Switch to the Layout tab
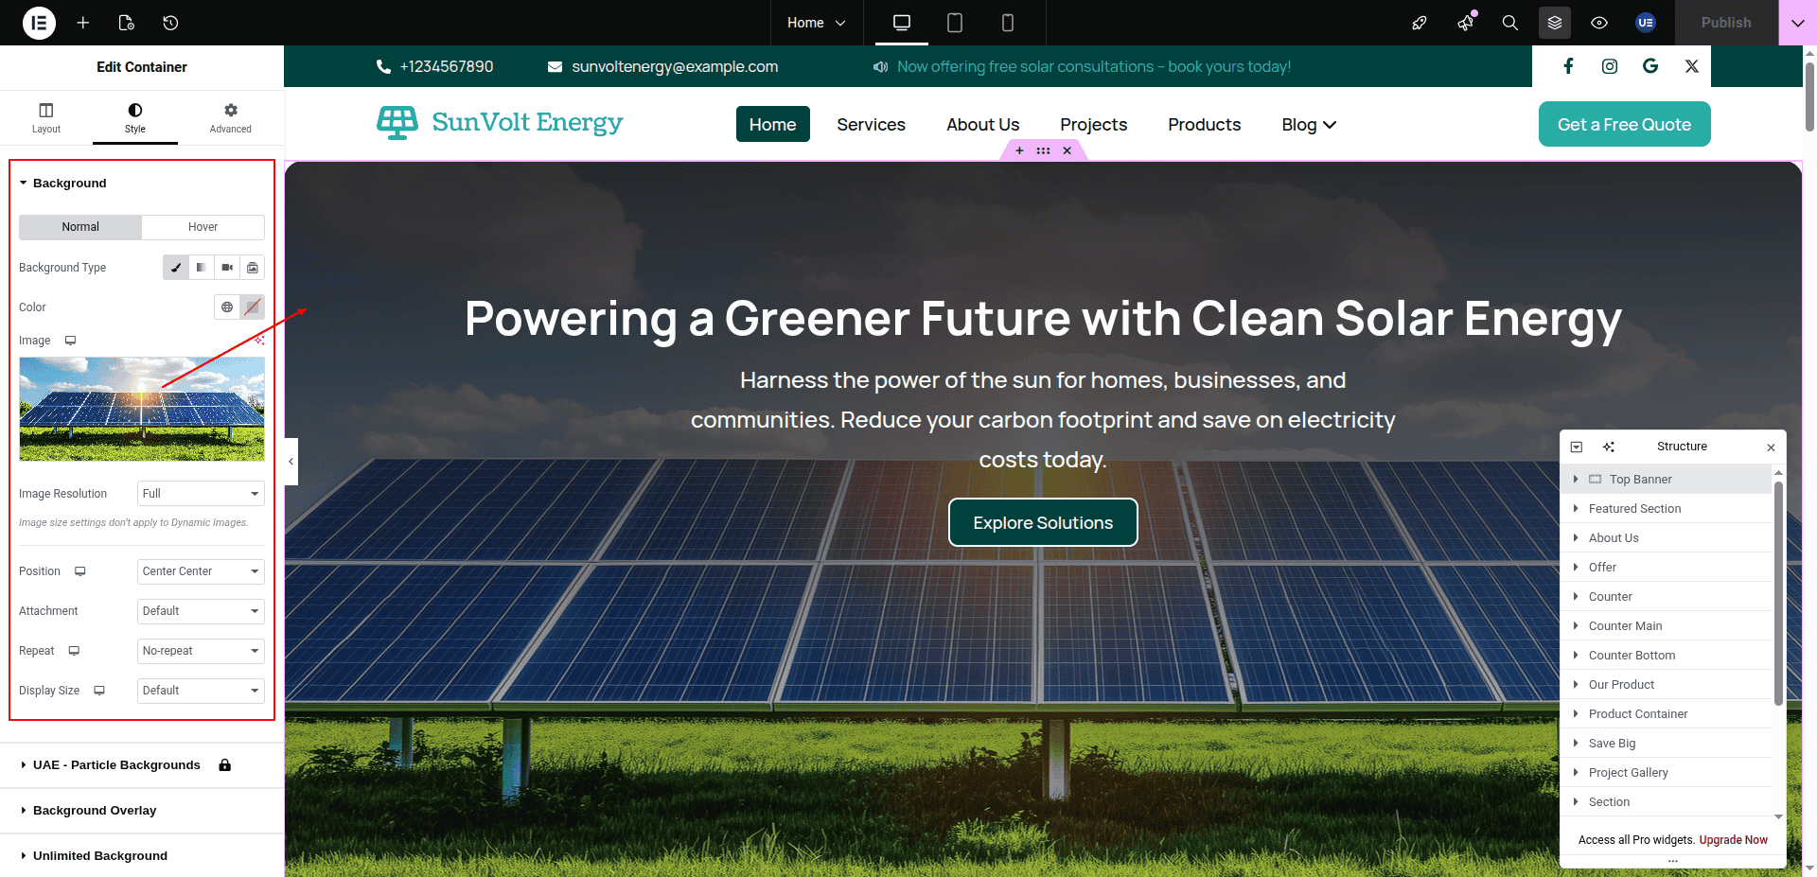This screenshot has height=877, width=1817. click(45, 117)
